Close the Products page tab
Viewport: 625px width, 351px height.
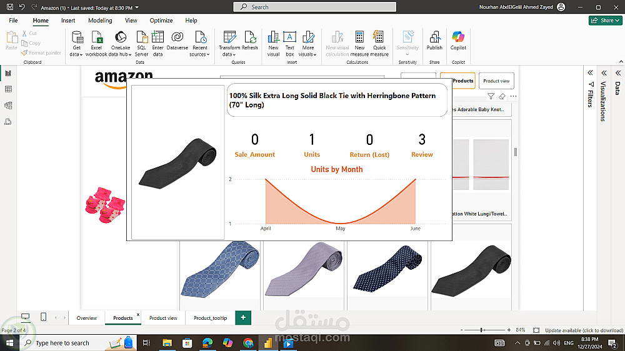[x=138, y=314]
